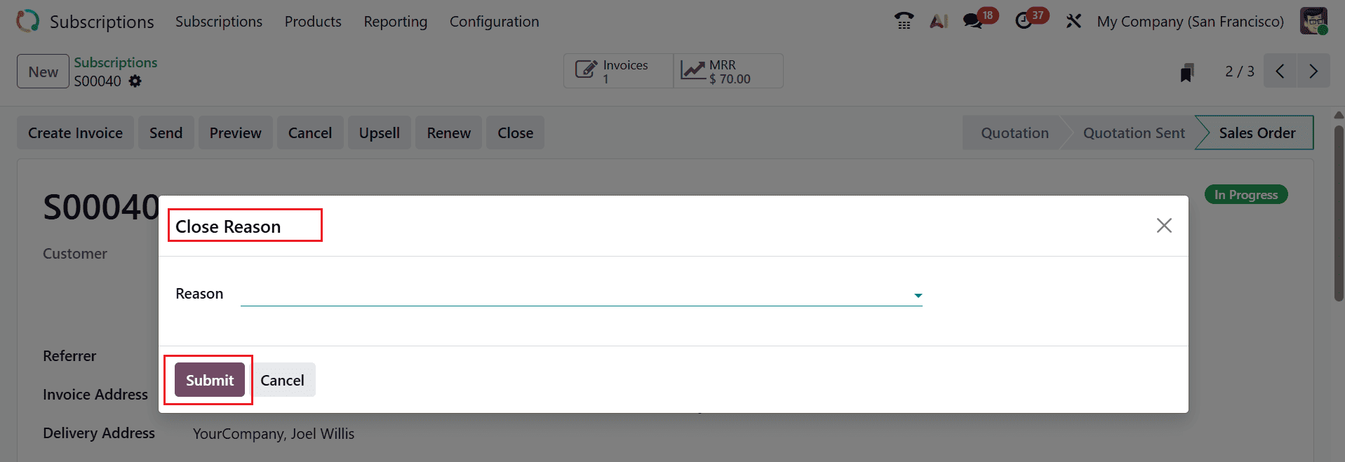Go to the next record with right arrow
The image size is (1345, 462).
1313,71
